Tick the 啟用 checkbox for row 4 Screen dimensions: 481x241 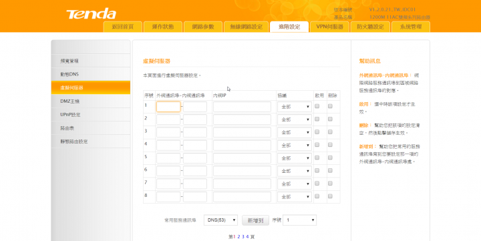point(317,145)
